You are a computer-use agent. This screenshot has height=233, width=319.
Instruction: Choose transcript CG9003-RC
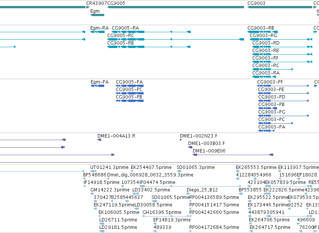266,66
